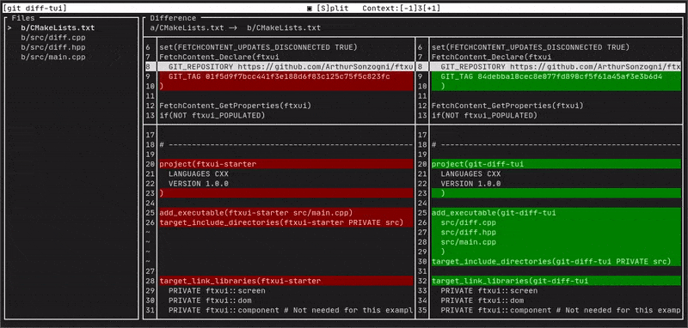Viewport: 688px width, 328px height.
Task: Click PRIVATE ftxui::screen on line 33
Action: point(489,291)
